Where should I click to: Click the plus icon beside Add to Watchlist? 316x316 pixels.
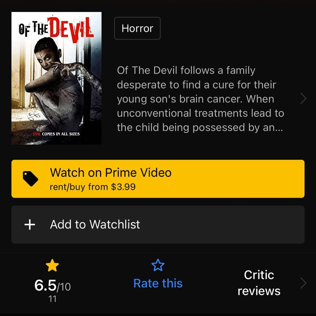tap(30, 224)
